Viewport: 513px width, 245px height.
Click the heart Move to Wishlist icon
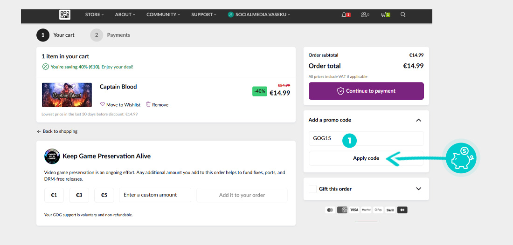(x=103, y=105)
